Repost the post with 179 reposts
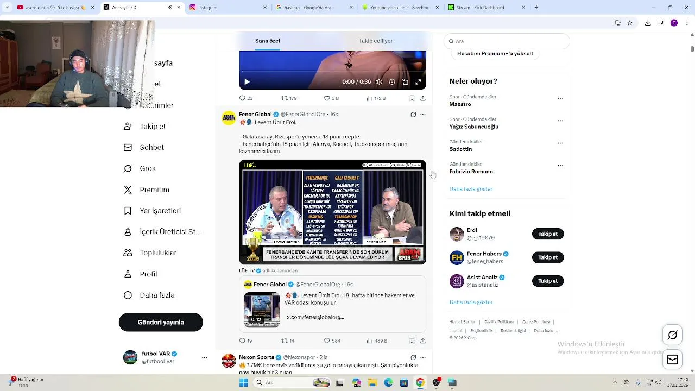695x391 pixels. pos(289,98)
